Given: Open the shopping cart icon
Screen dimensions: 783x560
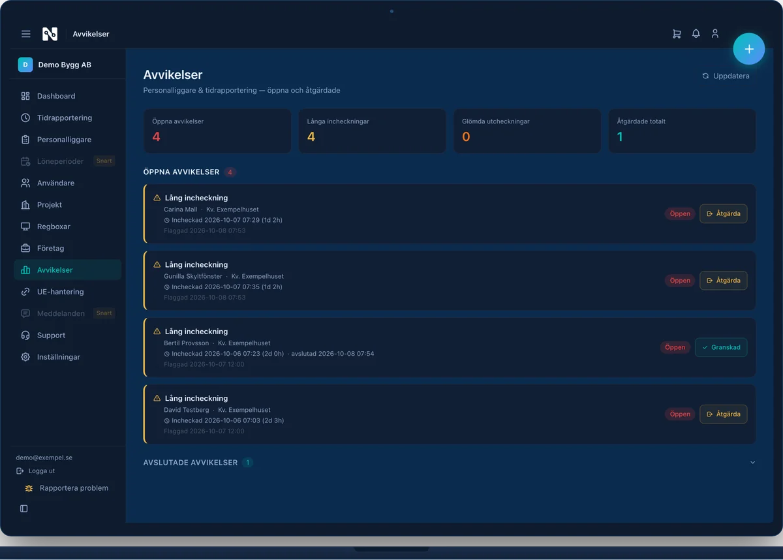Looking at the screenshot, I should coord(677,33).
